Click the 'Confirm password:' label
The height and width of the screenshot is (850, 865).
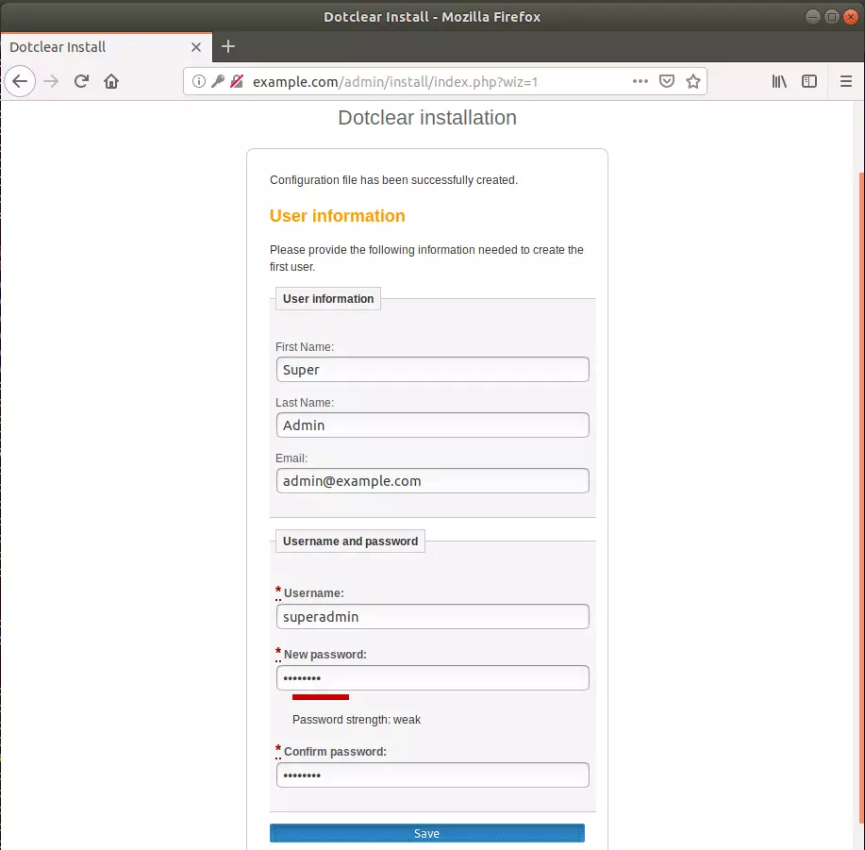(x=335, y=751)
